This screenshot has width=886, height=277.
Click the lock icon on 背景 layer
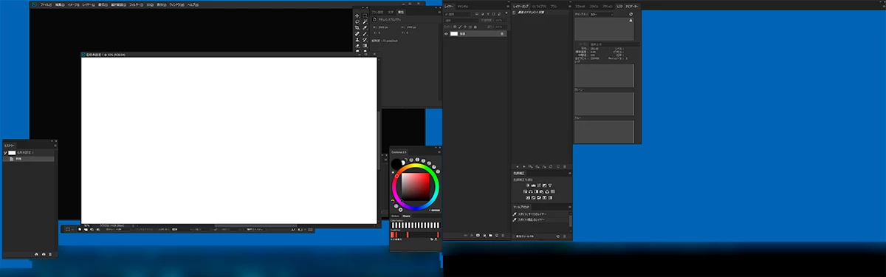(502, 34)
